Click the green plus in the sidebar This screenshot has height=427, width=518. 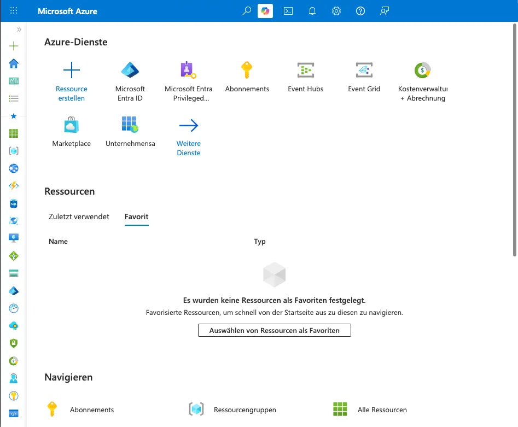(14, 45)
